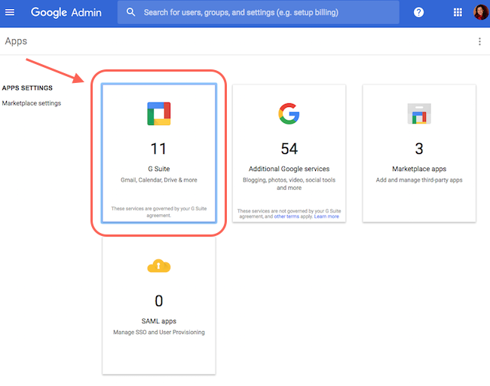Click 'Manage SSO and User Provisioning' text
Screen dimensions: 490x386
(159, 332)
